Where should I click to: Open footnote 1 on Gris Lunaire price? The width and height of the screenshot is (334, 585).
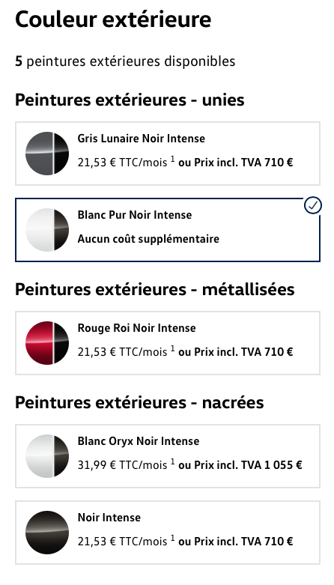point(173,160)
